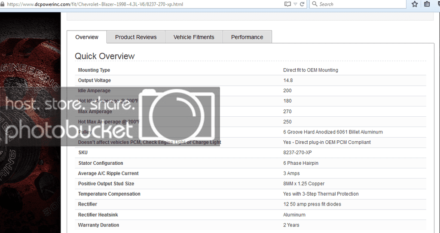Click the value 2 Years
This screenshot has height=233, width=440.
291,225
